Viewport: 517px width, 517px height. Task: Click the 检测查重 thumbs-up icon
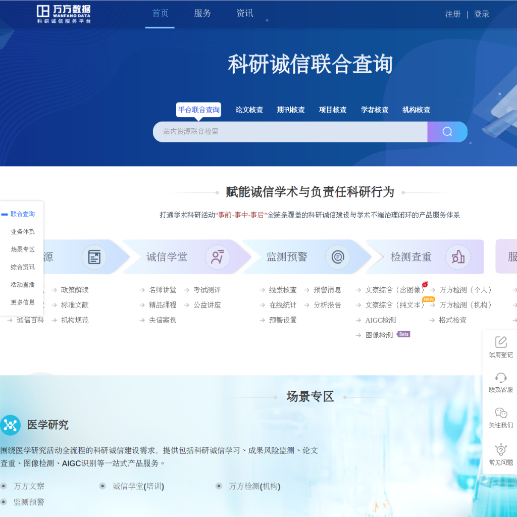pyautogui.click(x=458, y=257)
